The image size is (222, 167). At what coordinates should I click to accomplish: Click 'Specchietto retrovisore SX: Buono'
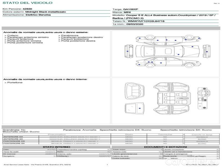point(186,130)
